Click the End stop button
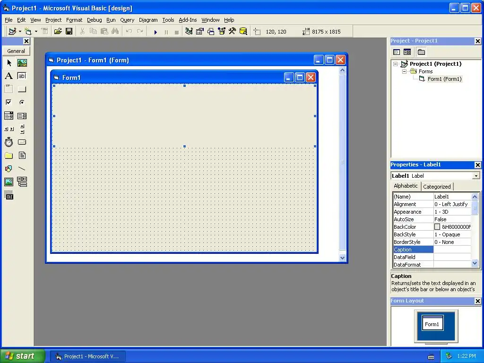The image size is (484, 363). point(177,32)
